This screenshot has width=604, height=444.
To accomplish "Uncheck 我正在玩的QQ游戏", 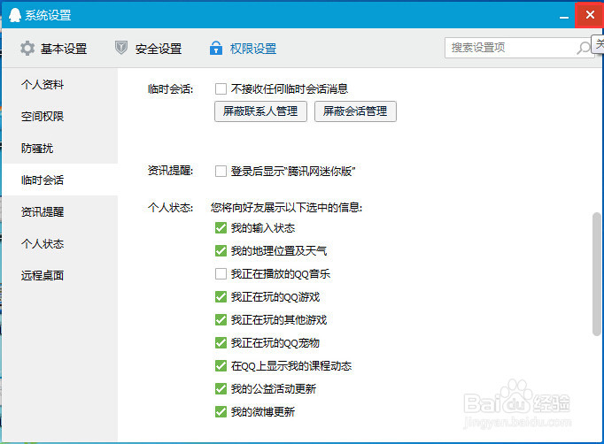I will point(221,296).
